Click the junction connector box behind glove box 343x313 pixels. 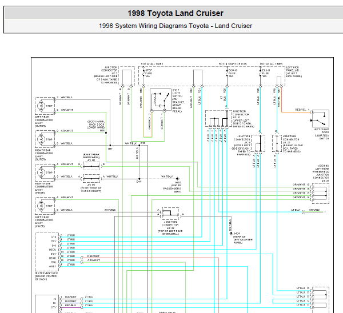[277, 143]
